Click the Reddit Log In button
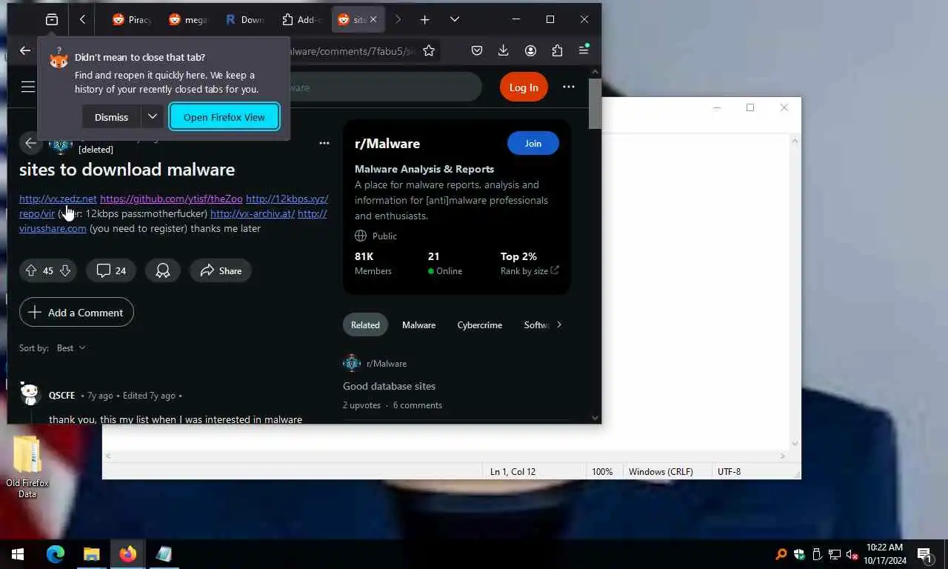This screenshot has width=948, height=569. click(x=524, y=87)
